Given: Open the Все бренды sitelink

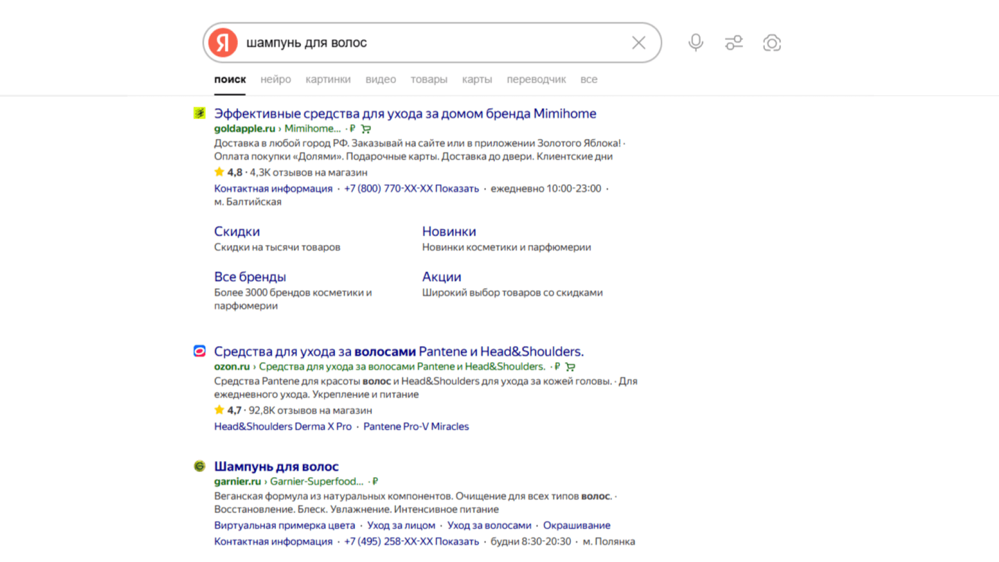Looking at the screenshot, I should pos(250,277).
